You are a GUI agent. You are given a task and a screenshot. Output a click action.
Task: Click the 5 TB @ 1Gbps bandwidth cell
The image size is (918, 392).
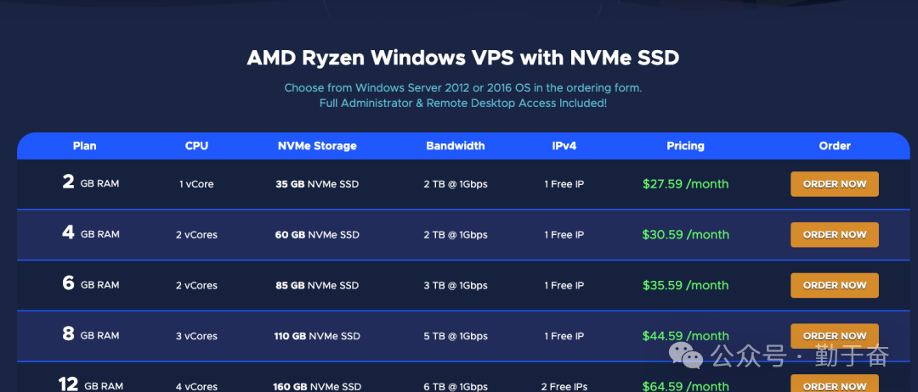click(x=456, y=336)
